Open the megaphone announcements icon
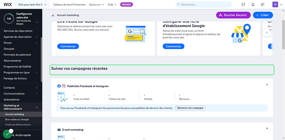285x140 pixels. [x=262, y=4]
